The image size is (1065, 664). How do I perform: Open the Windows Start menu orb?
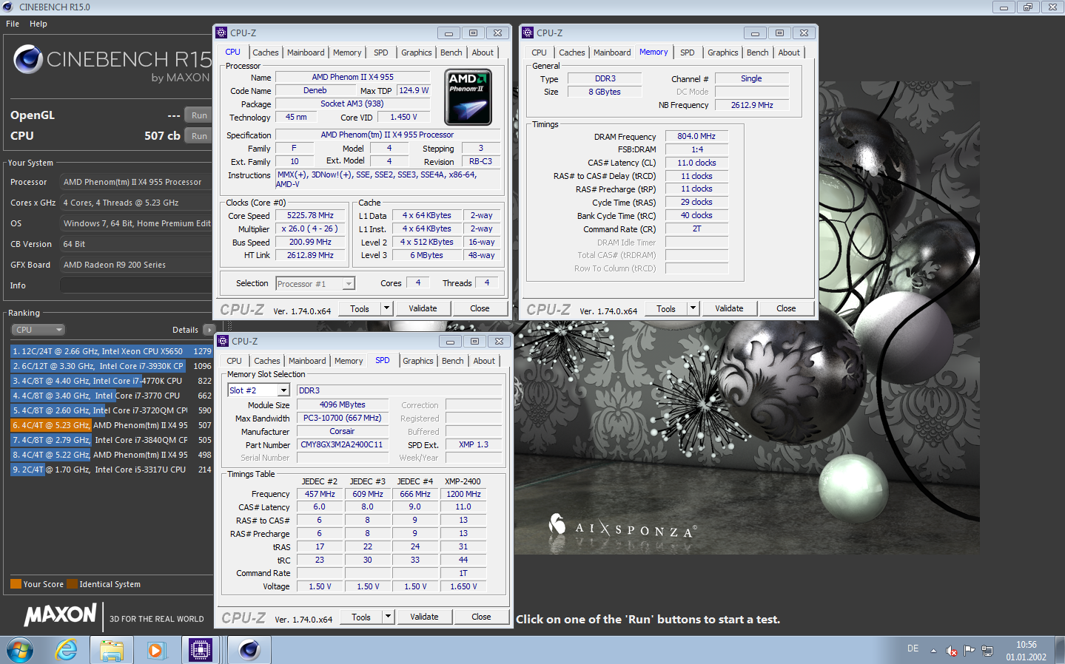20,650
